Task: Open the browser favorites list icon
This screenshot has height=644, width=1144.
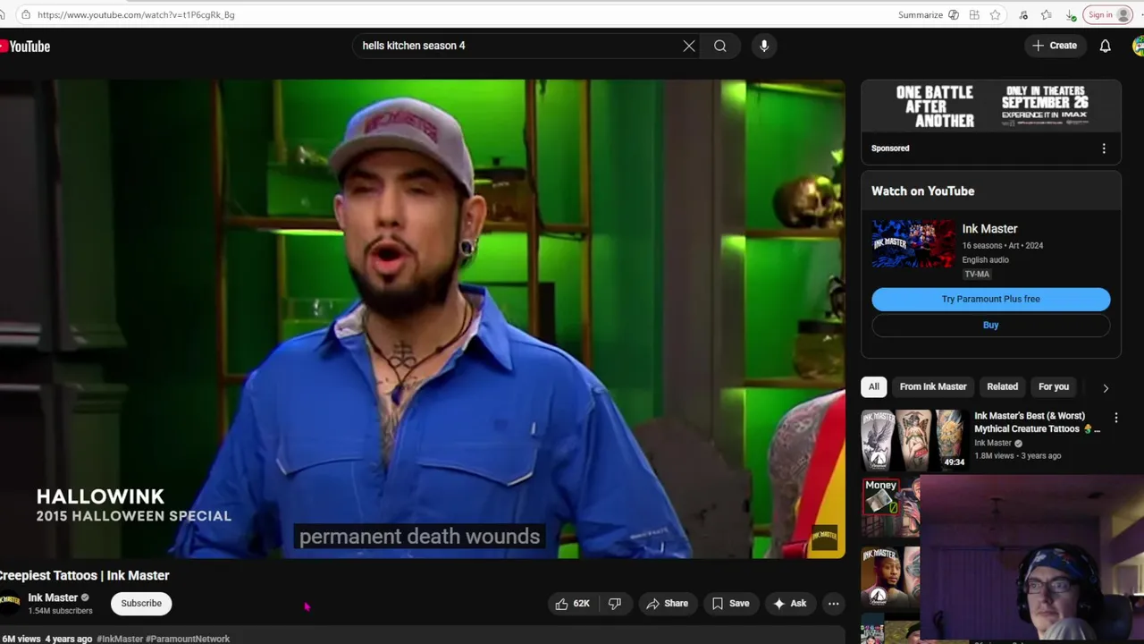Action: click(1047, 14)
